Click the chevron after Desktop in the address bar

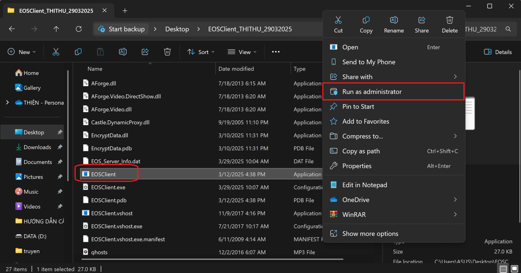pyautogui.click(x=199, y=29)
